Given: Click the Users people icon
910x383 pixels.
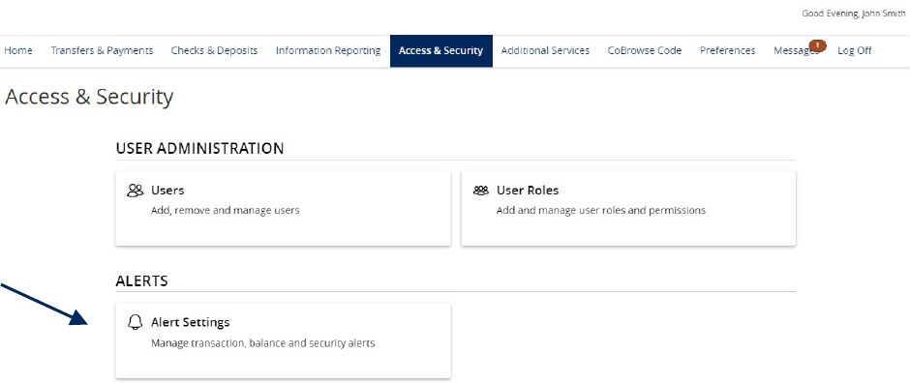Looking at the screenshot, I should [135, 191].
